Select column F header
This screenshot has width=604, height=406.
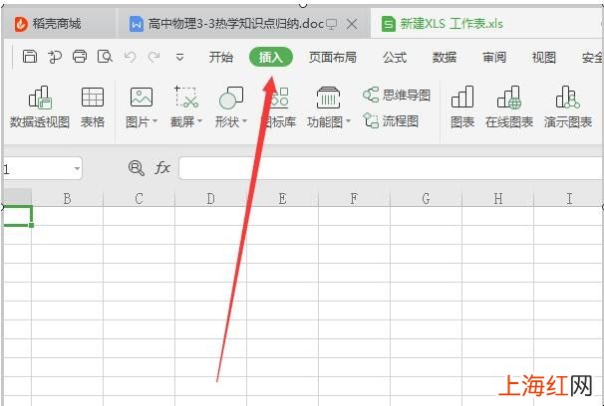click(354, 198)
